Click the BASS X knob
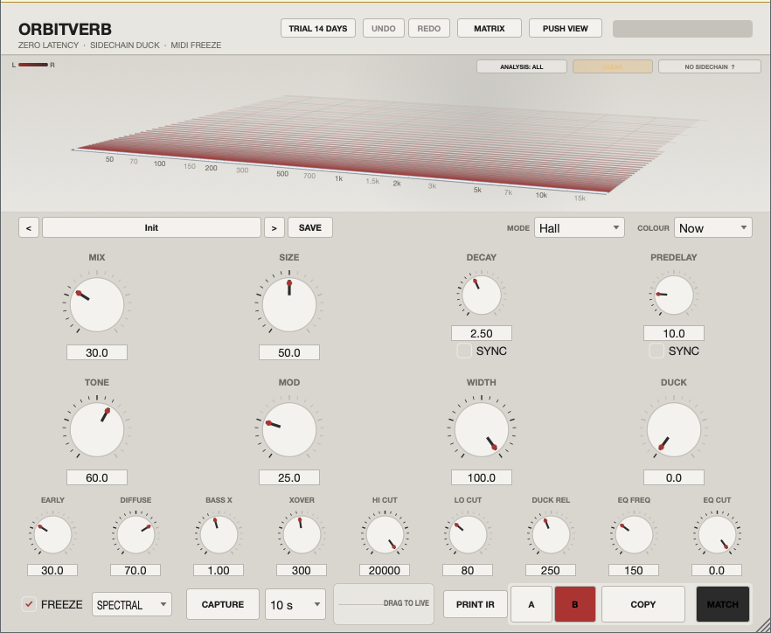The width and height of the screenshot is (771, 633). click(219, 534)
